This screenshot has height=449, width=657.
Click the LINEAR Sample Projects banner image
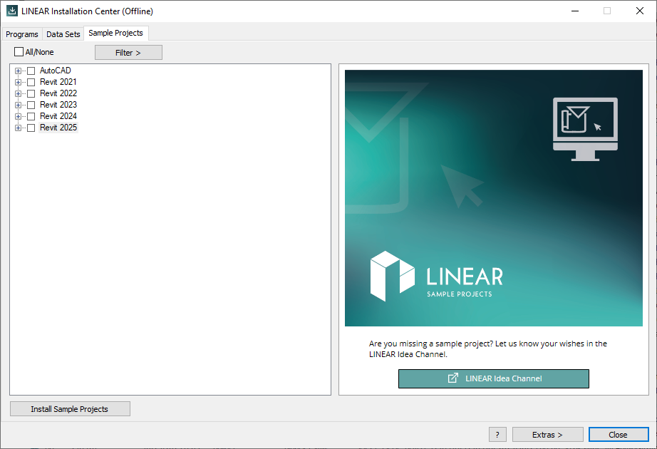pyautogui.click(x=494, y=198)
